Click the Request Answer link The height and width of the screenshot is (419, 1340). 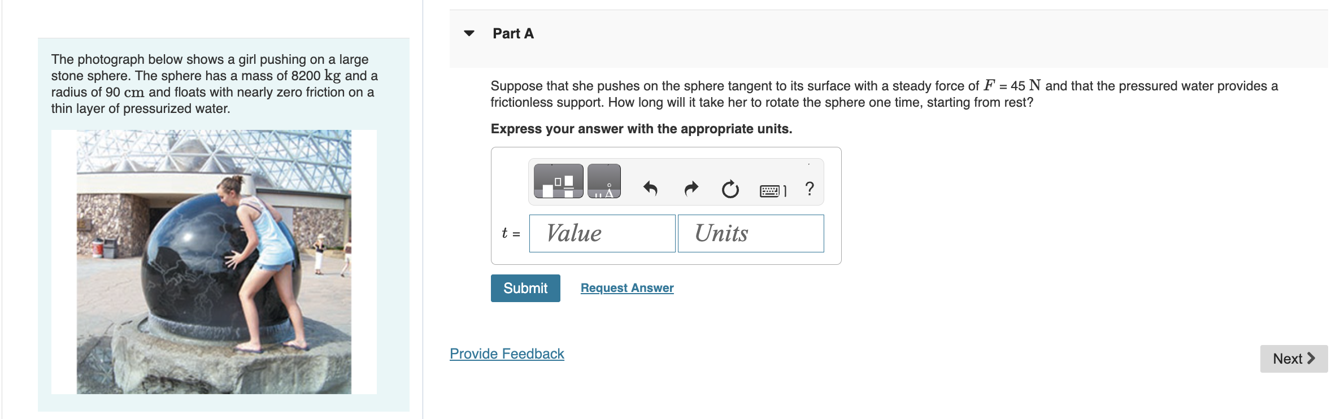click(x=627, y=288)
